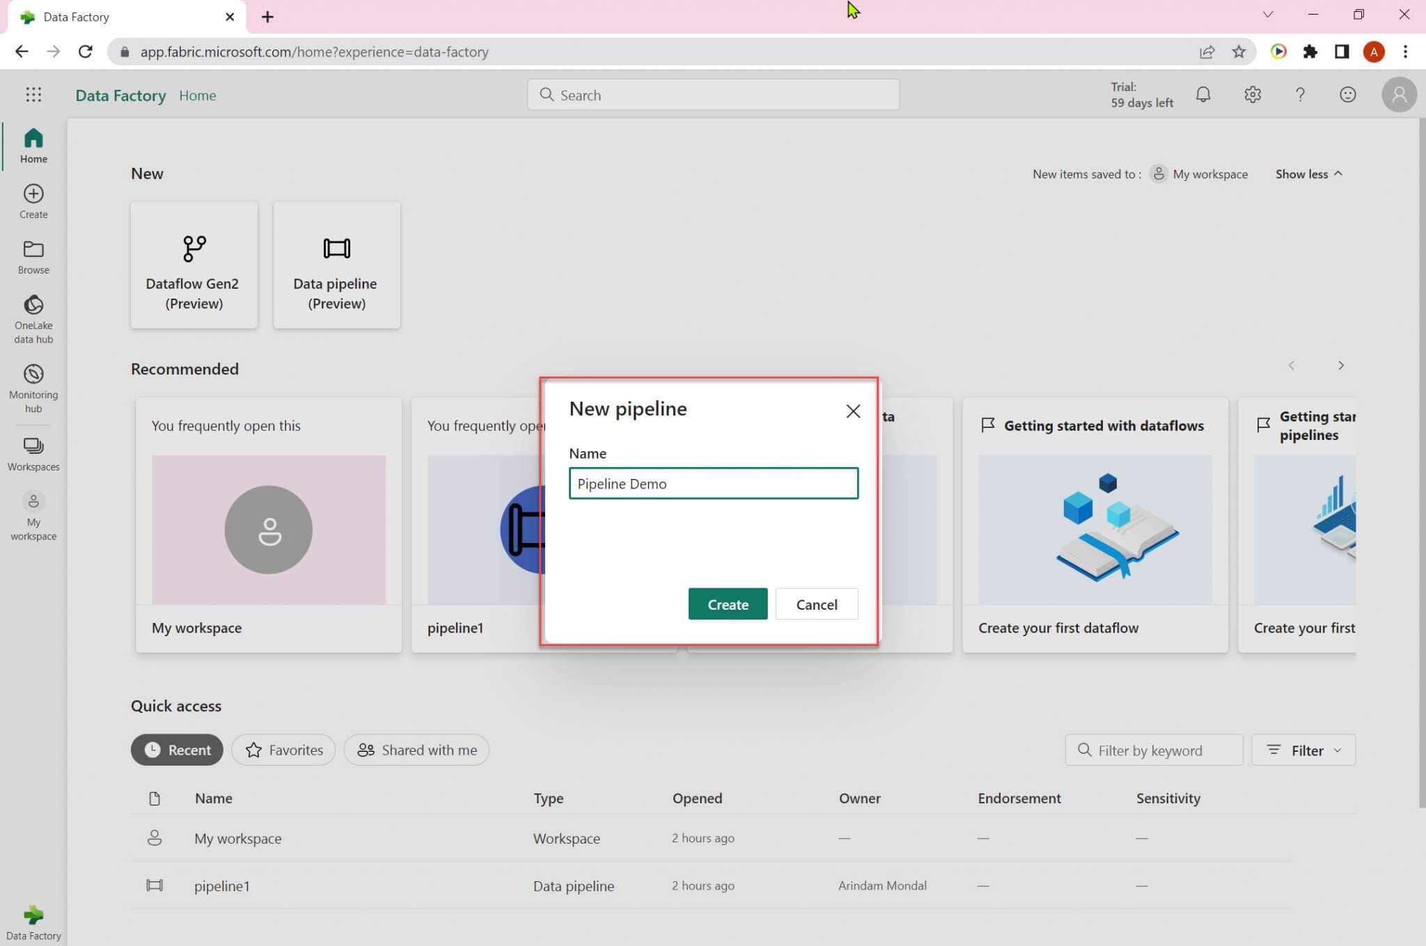The image size is (1426, 946).
Task: Click Cancel in the New pipeline dialog
Action: (816, 604)
